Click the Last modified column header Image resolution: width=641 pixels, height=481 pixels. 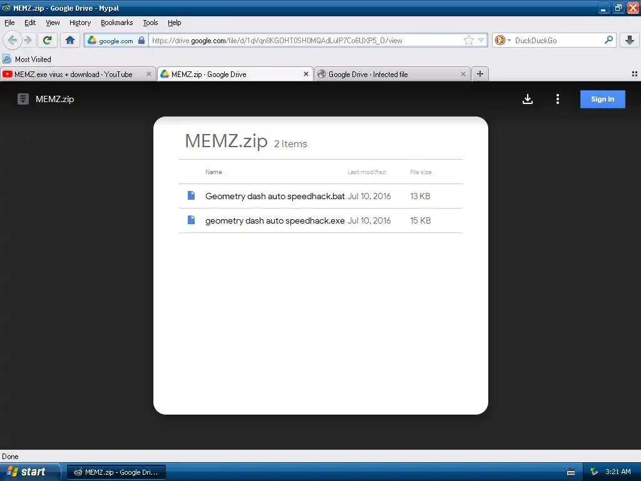[367, 172]
